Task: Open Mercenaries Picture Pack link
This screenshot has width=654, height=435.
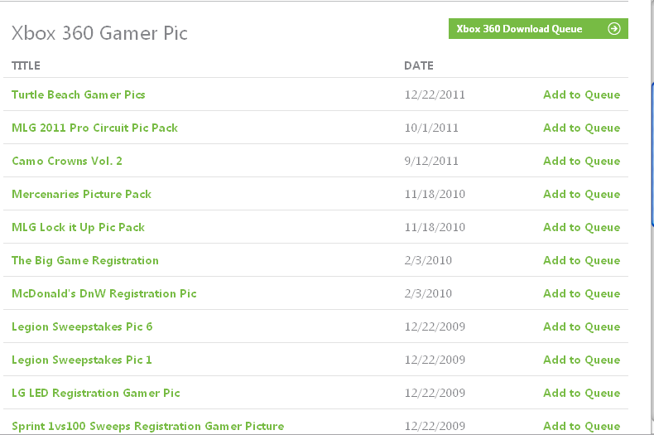Action: pyautogui.click(x=81, y=194)
